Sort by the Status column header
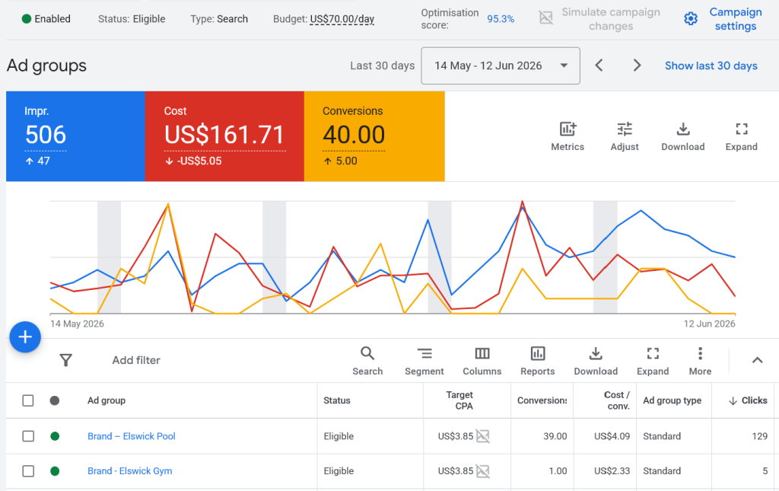This screenshot has width=779, height=491. [x=337, y=400]
